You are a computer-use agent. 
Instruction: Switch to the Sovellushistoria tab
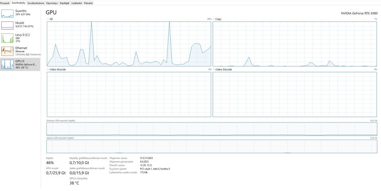tap(36, 3)
